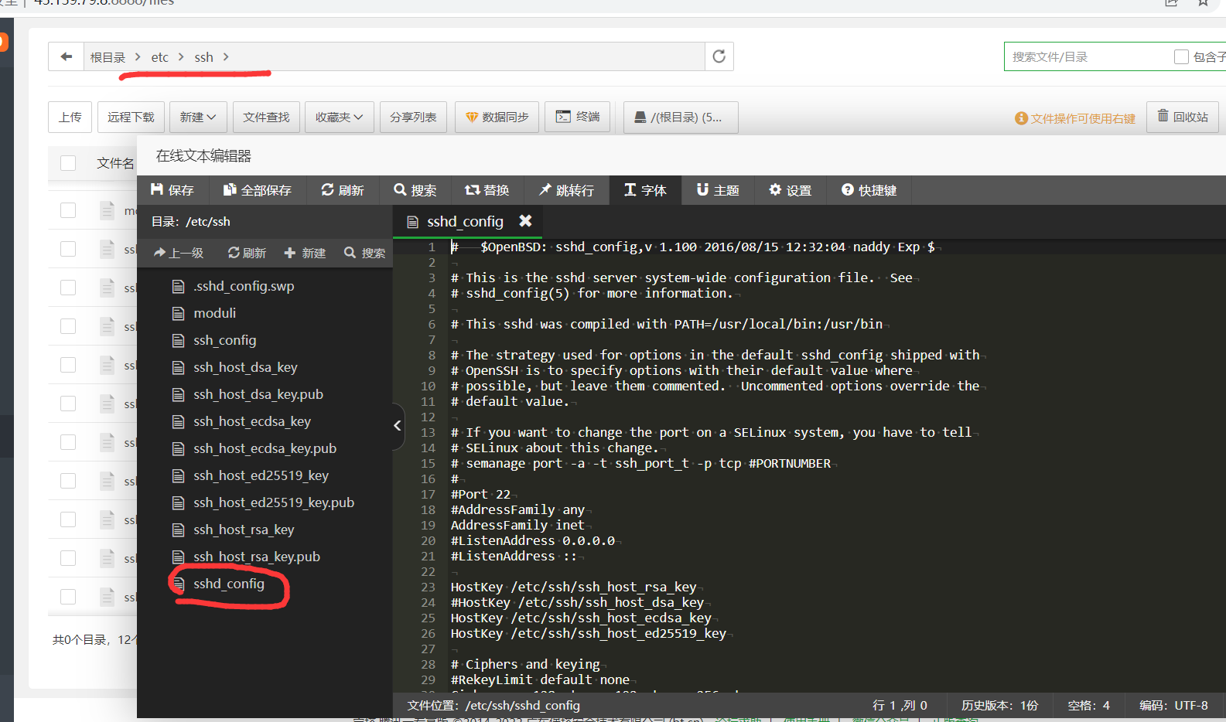Create a new item with sidebar 新建
This screenshot has width=1226, height=722.
[305, 253]
